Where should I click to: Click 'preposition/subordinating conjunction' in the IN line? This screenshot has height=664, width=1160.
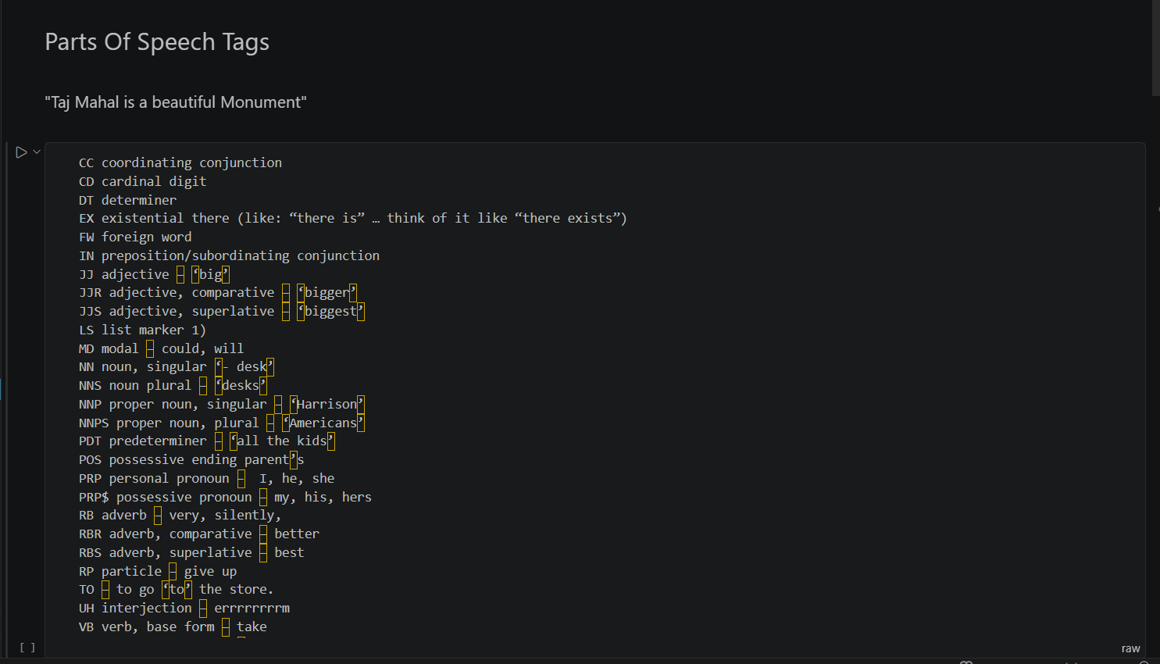[241, 255]
